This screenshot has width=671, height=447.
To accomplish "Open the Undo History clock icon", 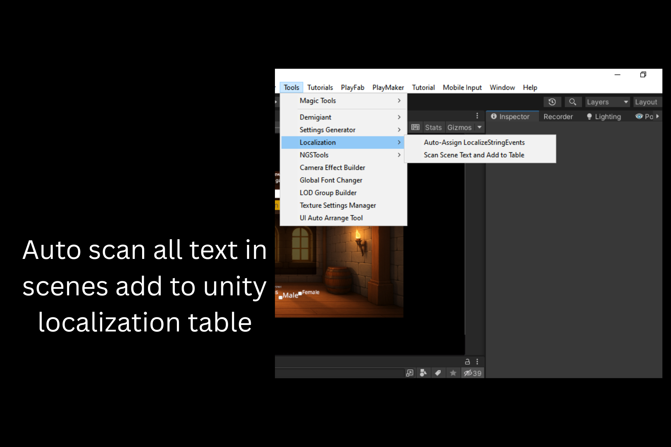I will pos(552,102).
